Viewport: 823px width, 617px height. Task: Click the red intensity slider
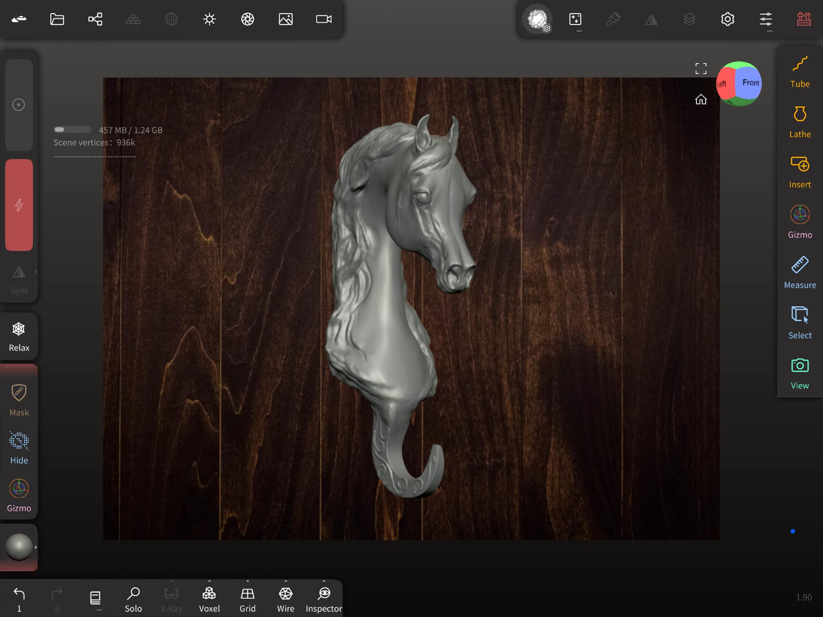coord(19,205)
